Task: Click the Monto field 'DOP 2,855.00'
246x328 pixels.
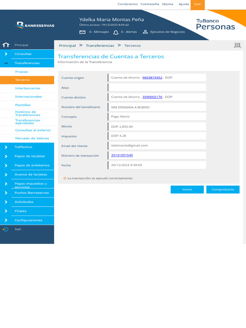Action: [157, 127]
